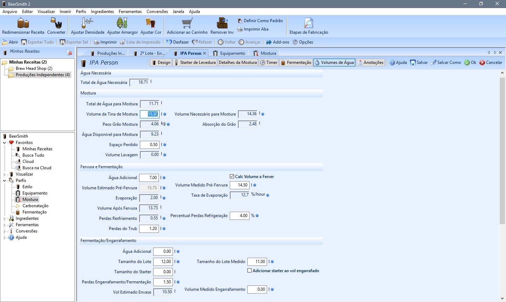Open the Fermentação section

(x=296, y=63)
